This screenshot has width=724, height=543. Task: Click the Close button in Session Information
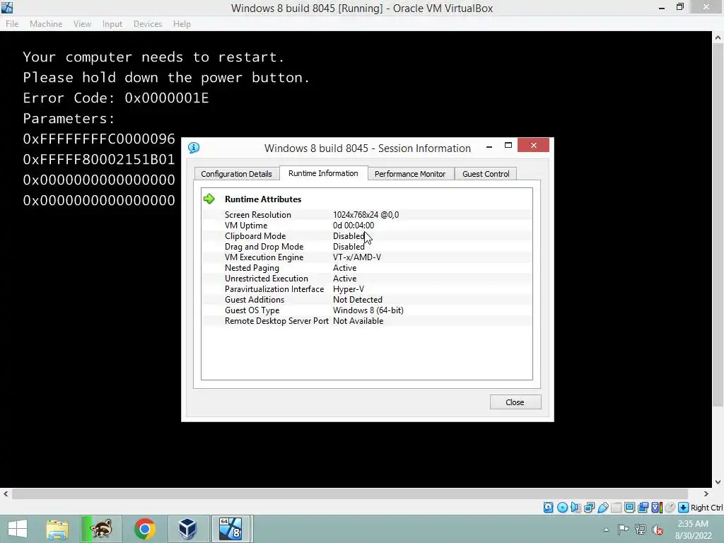[x=515, y=402]
